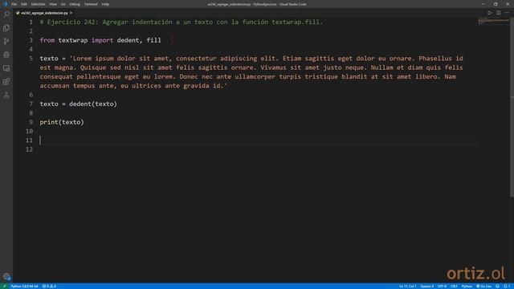The height and width of the screenshot is (289, 514).
Task: Click the remote indicator in status bar corner
Action: tap(4, 286)
